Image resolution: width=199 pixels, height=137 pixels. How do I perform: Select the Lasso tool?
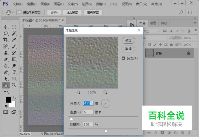coord(6,33)
